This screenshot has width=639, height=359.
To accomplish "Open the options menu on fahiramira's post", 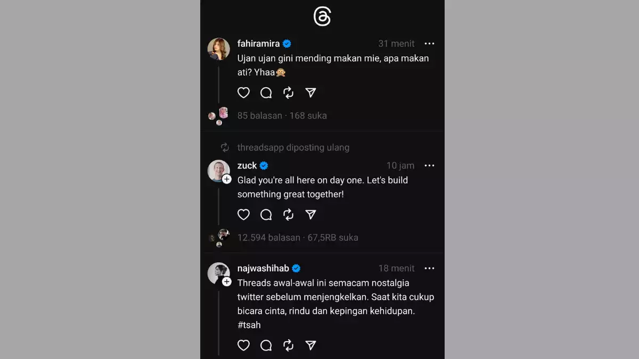I will click(429, 44).
